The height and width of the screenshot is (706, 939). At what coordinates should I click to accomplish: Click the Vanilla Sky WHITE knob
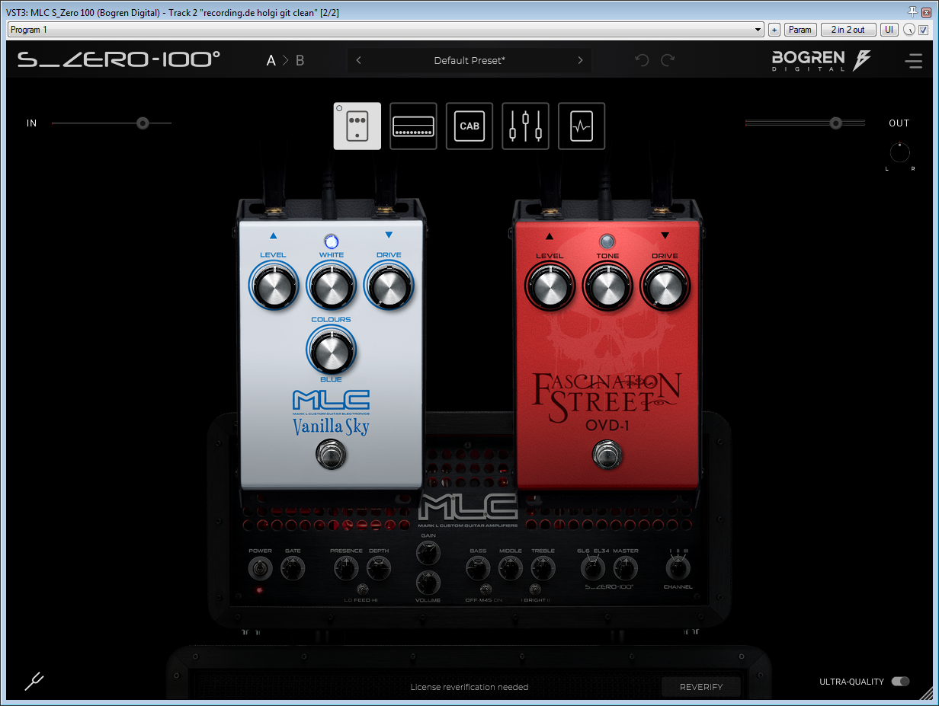(x=331, y=286)
